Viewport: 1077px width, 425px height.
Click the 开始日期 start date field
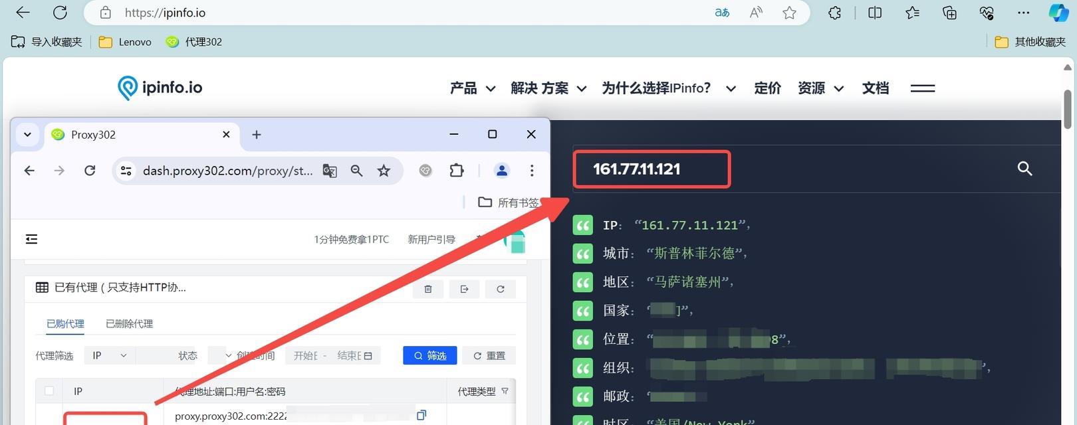pos(306,356)
